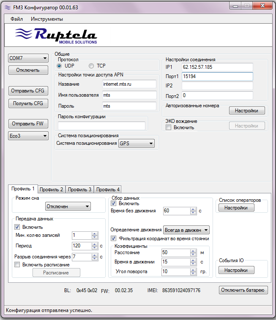Toggle Передача данных Включить checkbox
The height and width of the screenshot is (320, 276).
pos(17,227)
